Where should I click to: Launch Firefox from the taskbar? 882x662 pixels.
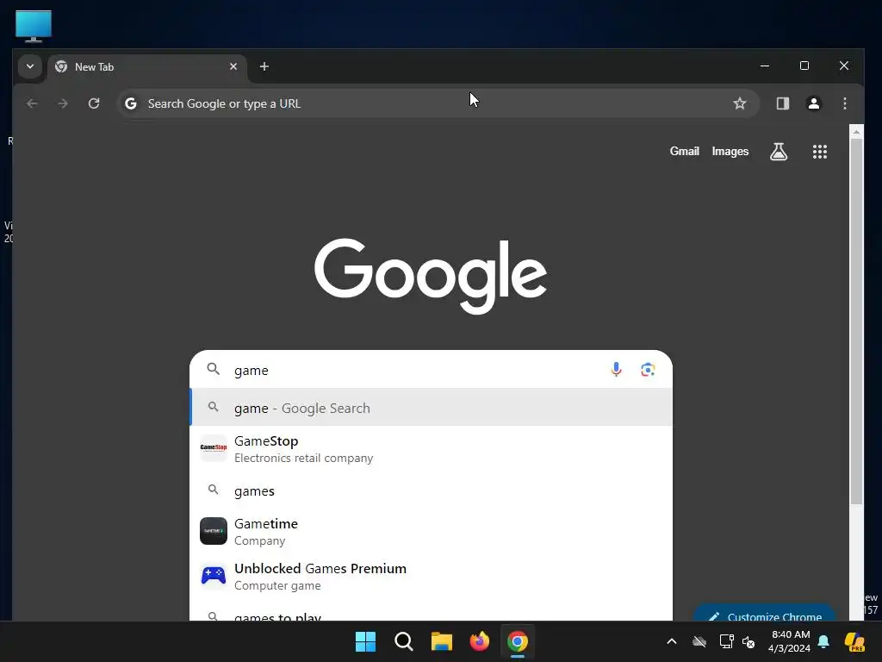(479, 641)
